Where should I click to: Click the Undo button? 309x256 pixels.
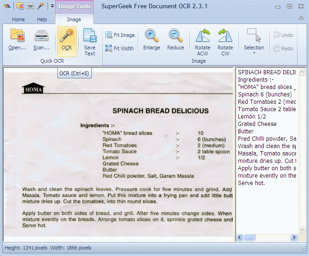283,35
